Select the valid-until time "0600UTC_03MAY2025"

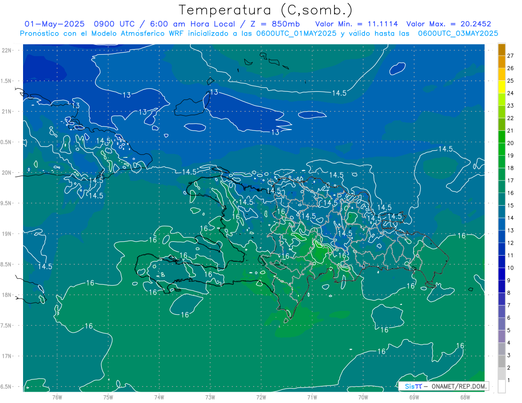pos(458,33)
